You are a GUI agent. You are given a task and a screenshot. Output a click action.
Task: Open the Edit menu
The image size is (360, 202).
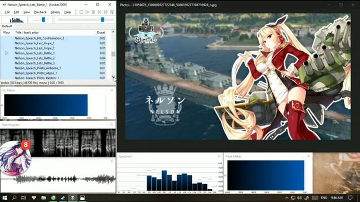(16, 12)
